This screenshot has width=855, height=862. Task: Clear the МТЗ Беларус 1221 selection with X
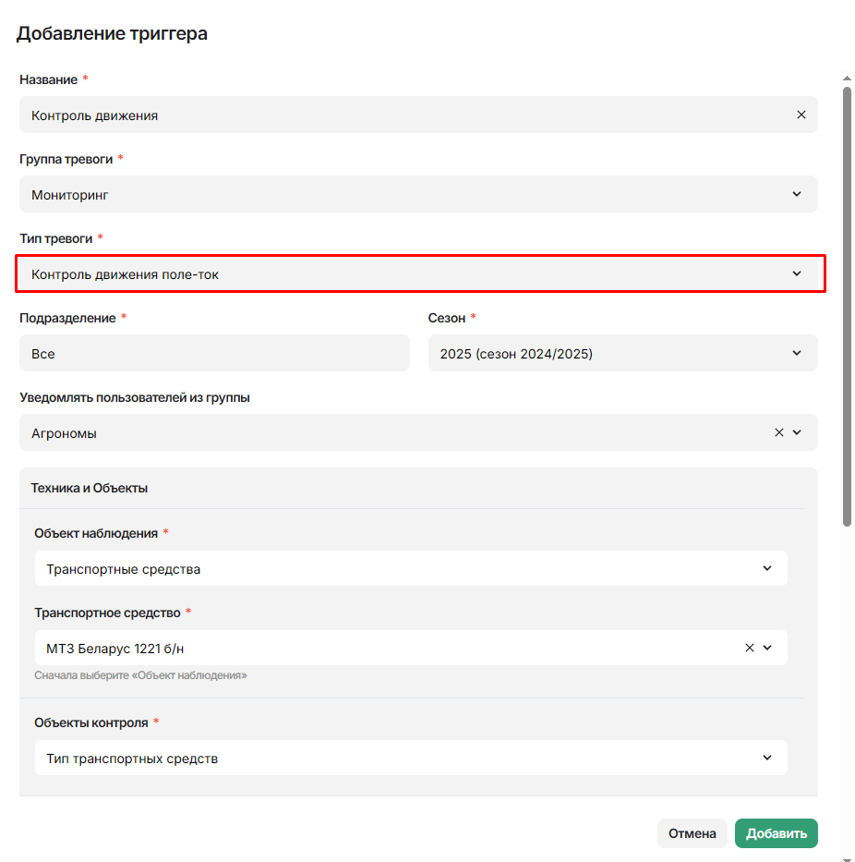pos(749,648)
